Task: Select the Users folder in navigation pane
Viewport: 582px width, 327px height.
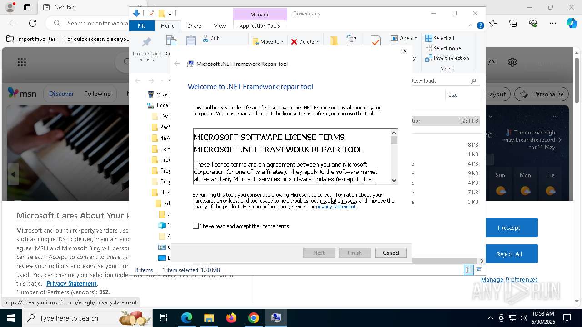Action: [x=161, y=193]
